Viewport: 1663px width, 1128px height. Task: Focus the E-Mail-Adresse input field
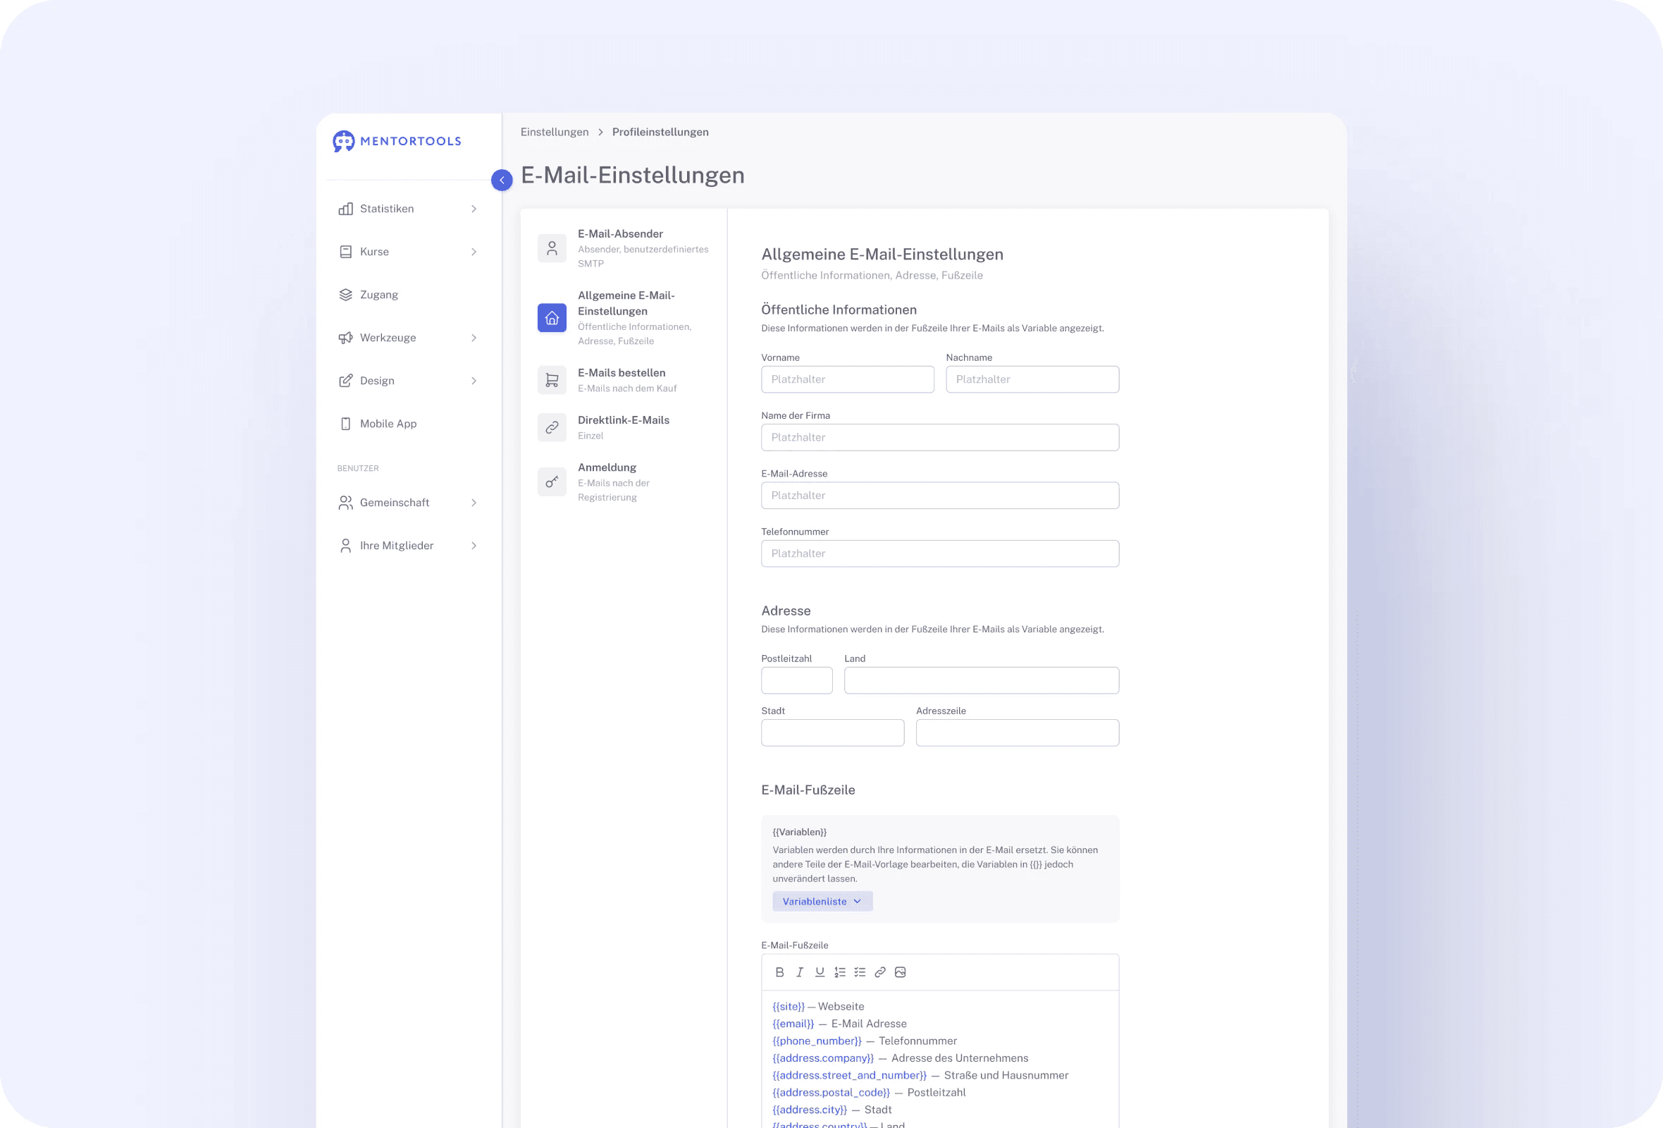tap(939, 496)
